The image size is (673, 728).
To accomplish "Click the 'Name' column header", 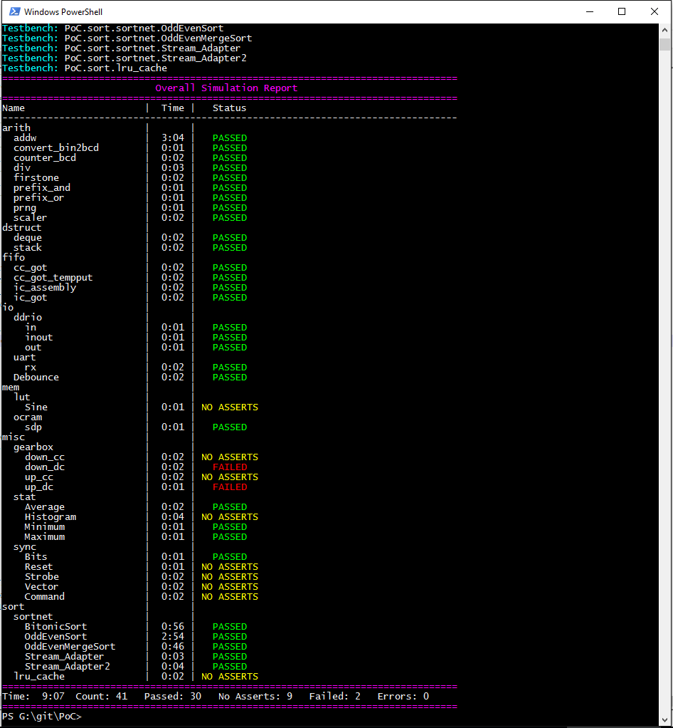I will [x=14, y=108].
